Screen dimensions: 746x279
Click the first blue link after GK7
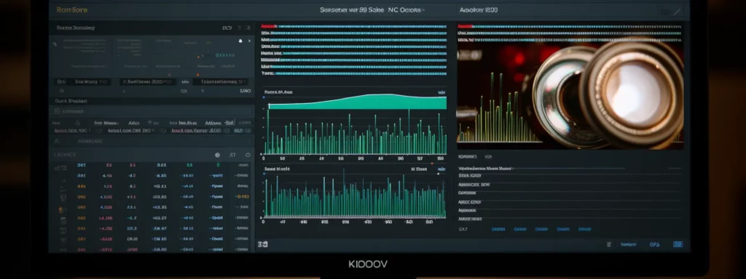498,229
